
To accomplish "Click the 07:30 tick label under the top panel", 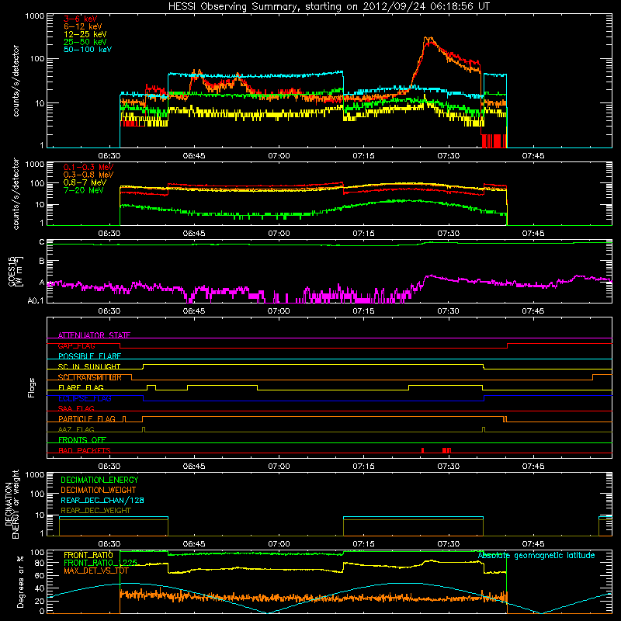I will [x=449, y=156].
